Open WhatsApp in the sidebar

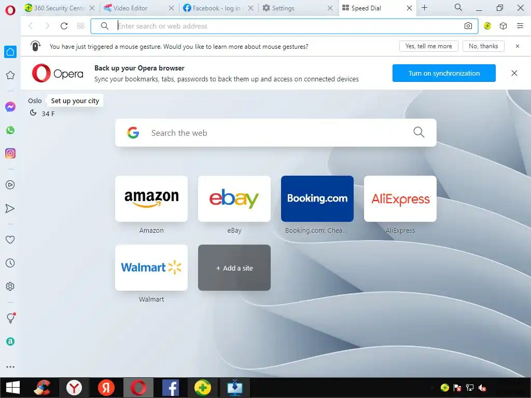point(10,130)
